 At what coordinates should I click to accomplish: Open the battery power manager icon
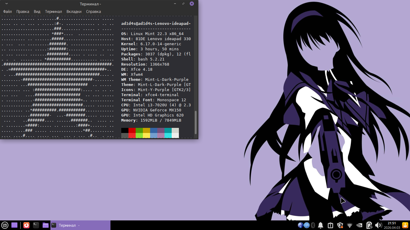[x=369, y=225]
